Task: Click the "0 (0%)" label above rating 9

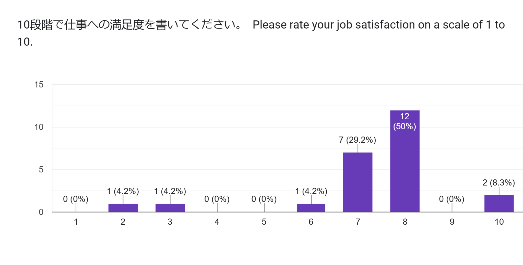Action: pos(451,199)
